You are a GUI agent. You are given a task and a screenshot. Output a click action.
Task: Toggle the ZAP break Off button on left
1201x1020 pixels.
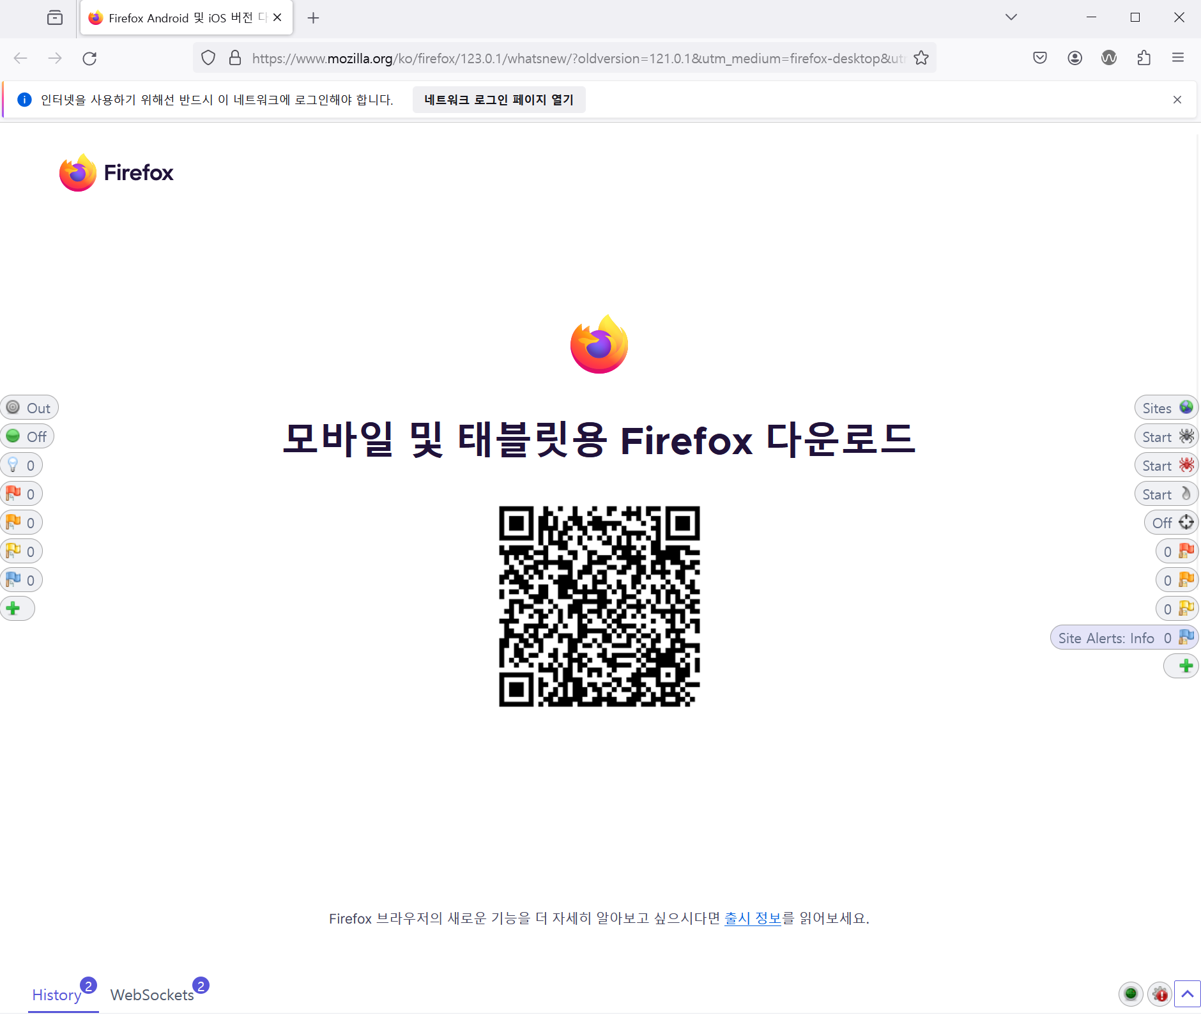point(27,437)
